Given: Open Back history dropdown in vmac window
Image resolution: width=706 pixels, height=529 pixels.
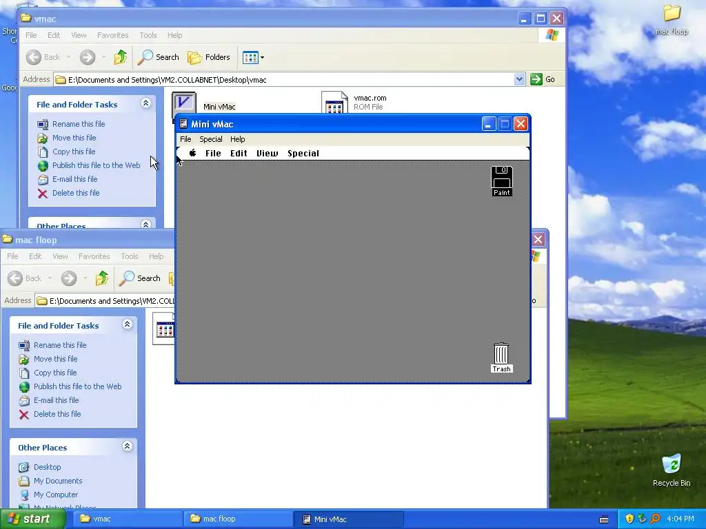Looking at the screenshot, I should coord(68,57).
